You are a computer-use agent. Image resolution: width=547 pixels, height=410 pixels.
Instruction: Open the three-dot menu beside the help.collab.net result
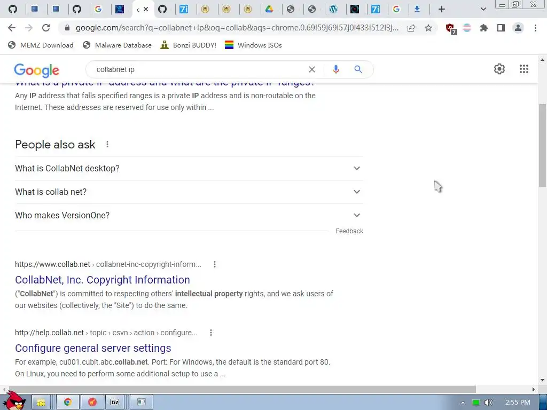[x=210, y=333]
